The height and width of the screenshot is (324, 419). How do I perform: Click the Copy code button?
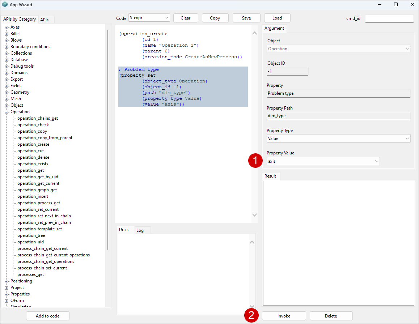coord(215,18)
